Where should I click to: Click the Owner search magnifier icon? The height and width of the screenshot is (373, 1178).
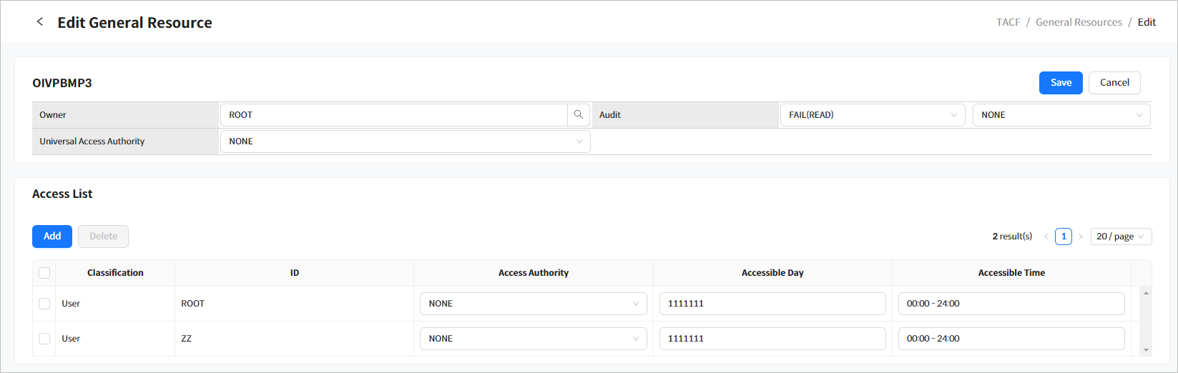click(x=579, y=115)
